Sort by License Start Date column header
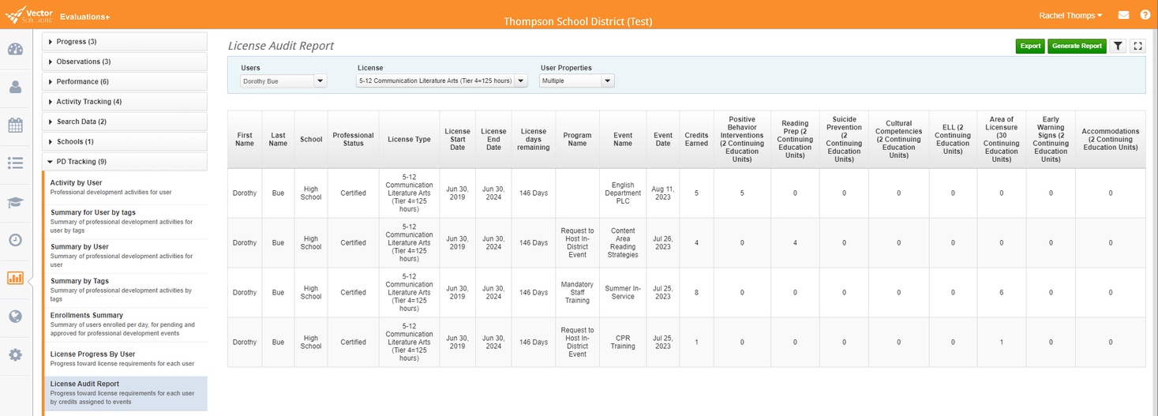 (x=457, y=139)
